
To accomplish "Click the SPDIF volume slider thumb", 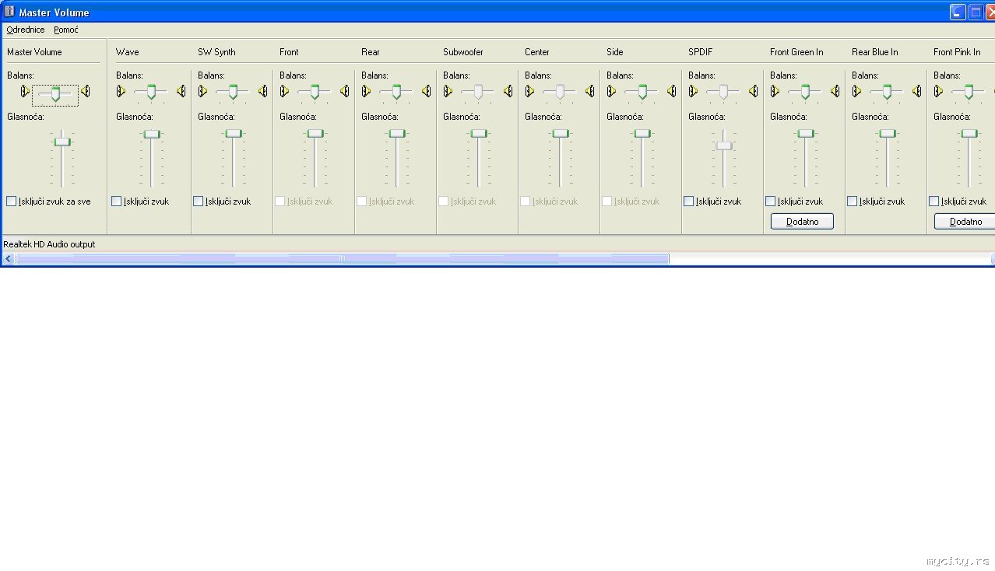I will 724,145.
